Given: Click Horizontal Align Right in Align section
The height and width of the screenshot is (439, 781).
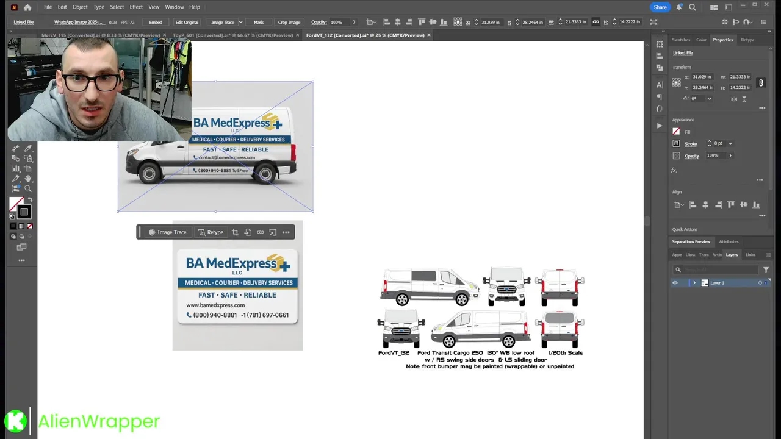Looking at the screenshot, I should click(718, 204).
